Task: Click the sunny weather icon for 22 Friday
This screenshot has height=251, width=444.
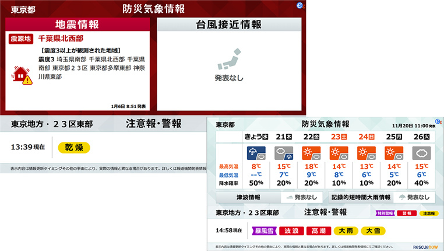Action: (311, 153)
